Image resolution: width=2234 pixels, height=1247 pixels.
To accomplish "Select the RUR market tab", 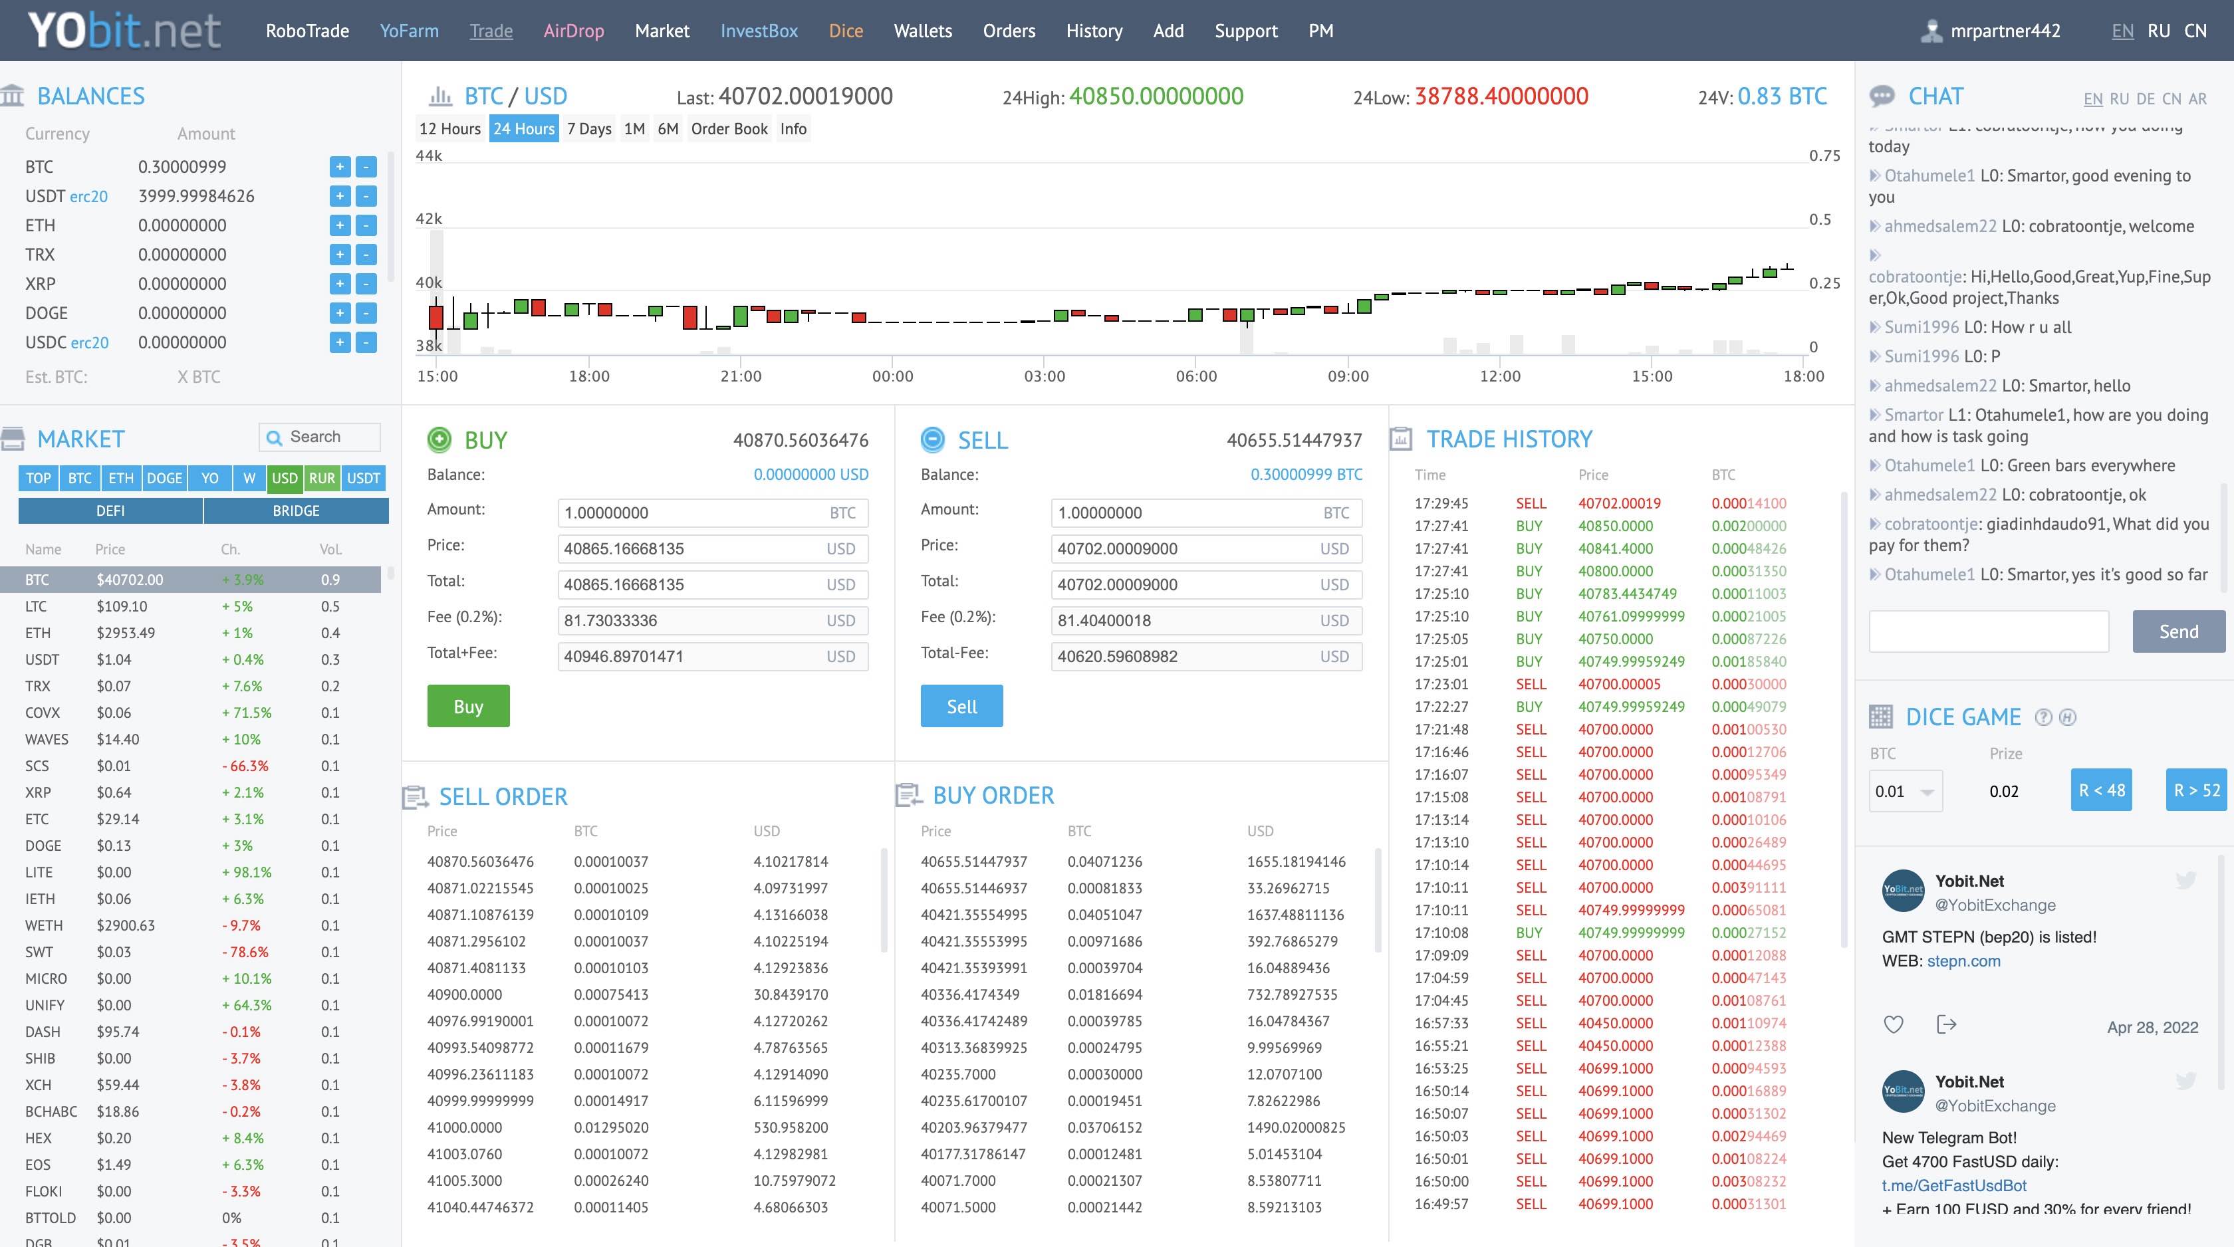I will 322,478.
